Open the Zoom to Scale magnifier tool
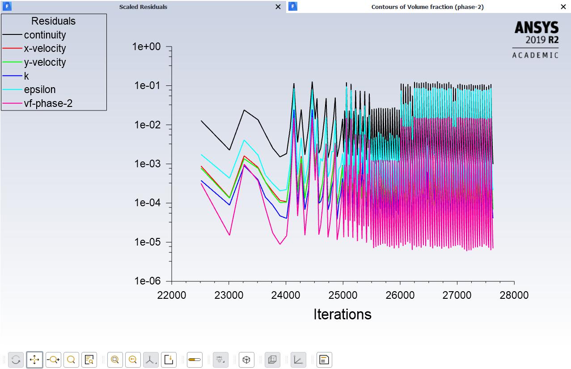Screen dimensions: 571x369 [70, 359]
